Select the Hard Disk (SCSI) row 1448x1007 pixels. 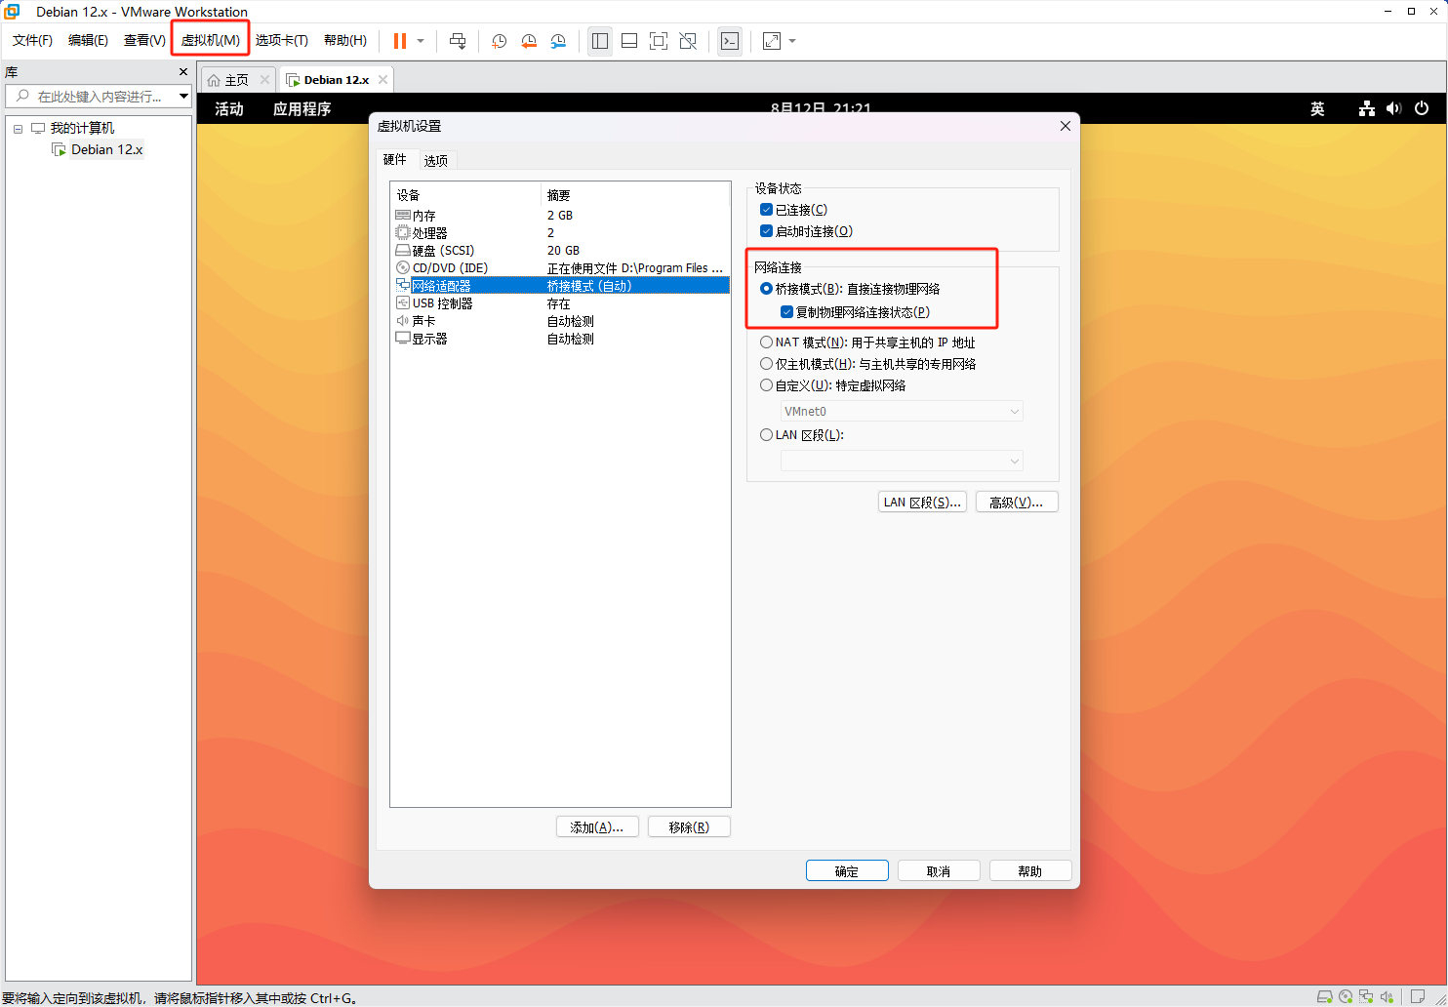click(x=560, y=251)
